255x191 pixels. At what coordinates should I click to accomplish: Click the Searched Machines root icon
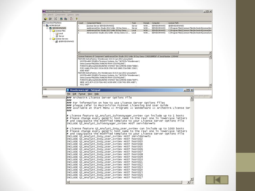coord(44,23)
